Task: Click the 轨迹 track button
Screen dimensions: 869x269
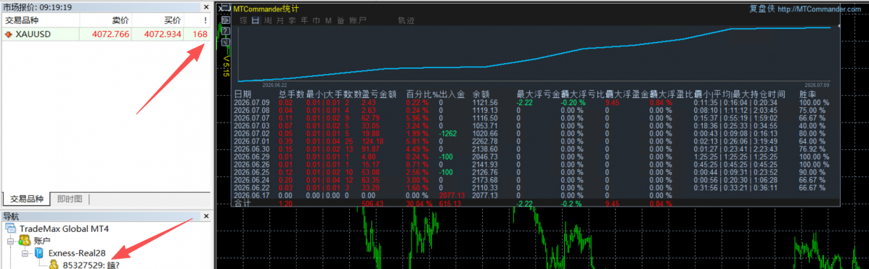Action: tap(407, 20)
